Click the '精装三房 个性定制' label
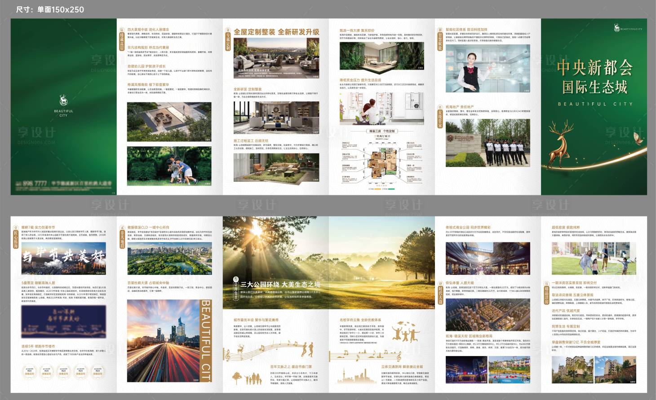 381,131
